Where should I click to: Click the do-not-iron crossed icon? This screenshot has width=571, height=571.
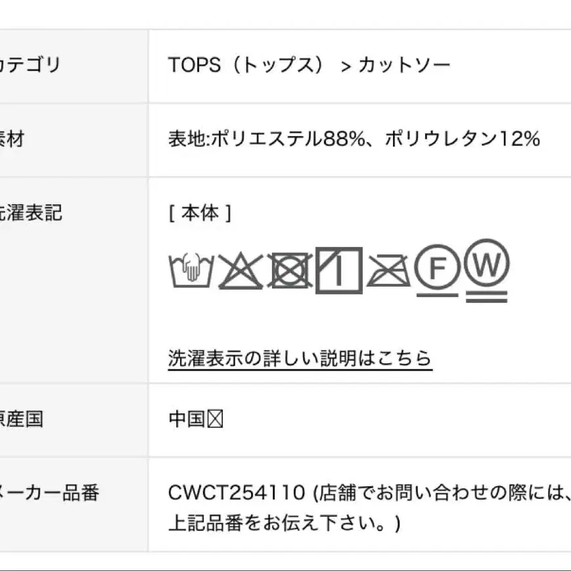pos(388,270)
